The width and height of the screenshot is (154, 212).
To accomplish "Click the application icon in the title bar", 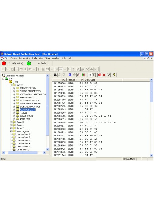I will point(2,54).
